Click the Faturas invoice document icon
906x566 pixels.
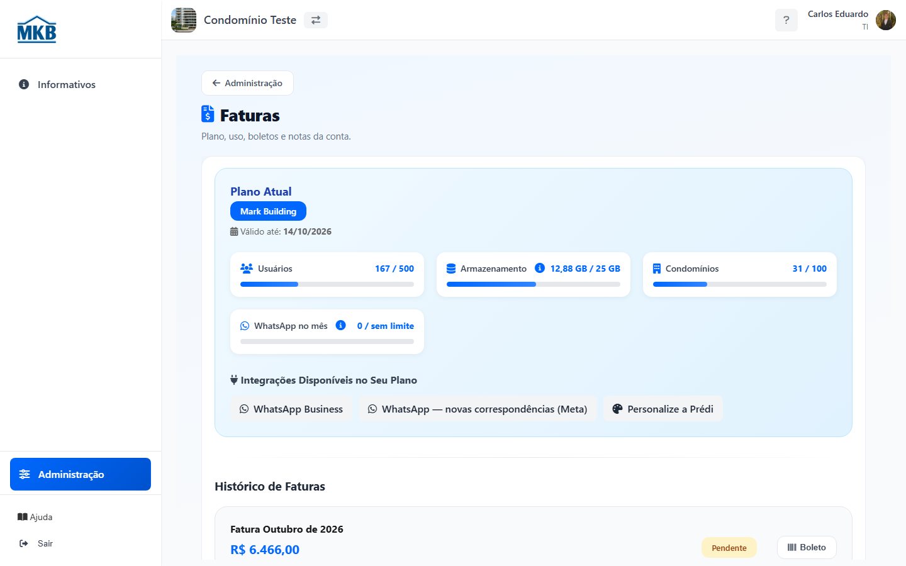click(208, 114)
